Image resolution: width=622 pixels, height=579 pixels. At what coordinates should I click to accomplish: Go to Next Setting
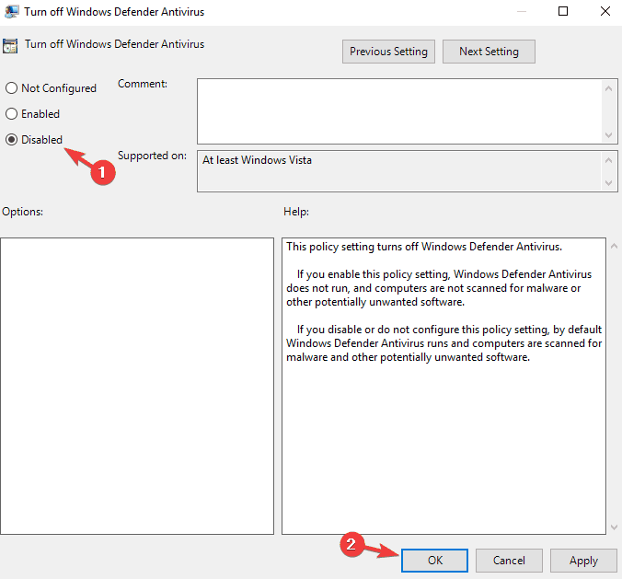pos(489,52)
